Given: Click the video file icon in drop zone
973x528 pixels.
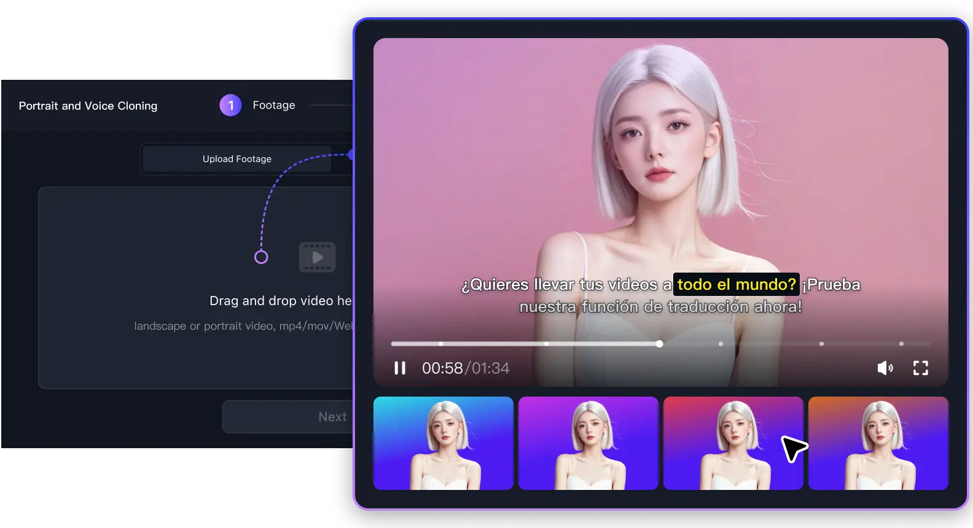Looking at the screenshot, I should point(317,257).
